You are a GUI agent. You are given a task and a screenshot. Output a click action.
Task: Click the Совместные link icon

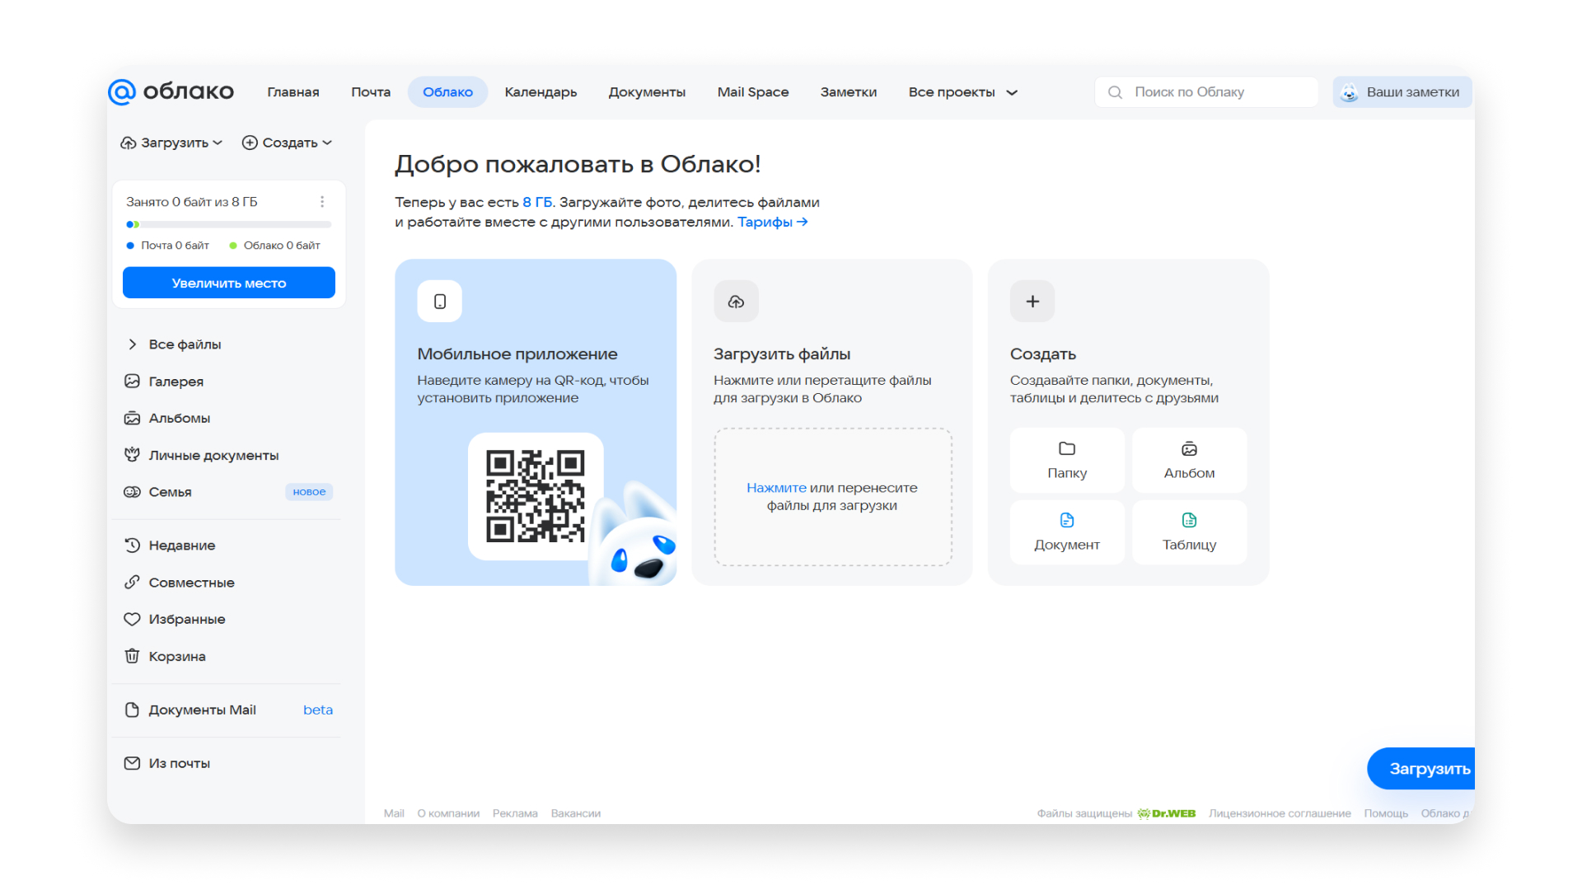[x=132, y=582]
